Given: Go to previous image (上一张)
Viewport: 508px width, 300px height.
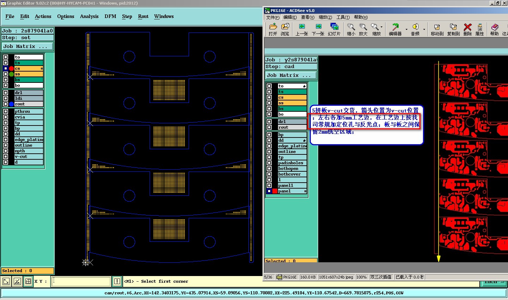Looking at the screenshot, I should tap(302, 27).
